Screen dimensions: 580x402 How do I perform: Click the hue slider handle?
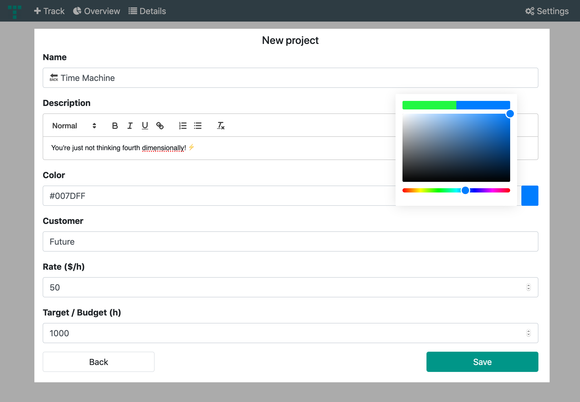(x=465, y=190)
